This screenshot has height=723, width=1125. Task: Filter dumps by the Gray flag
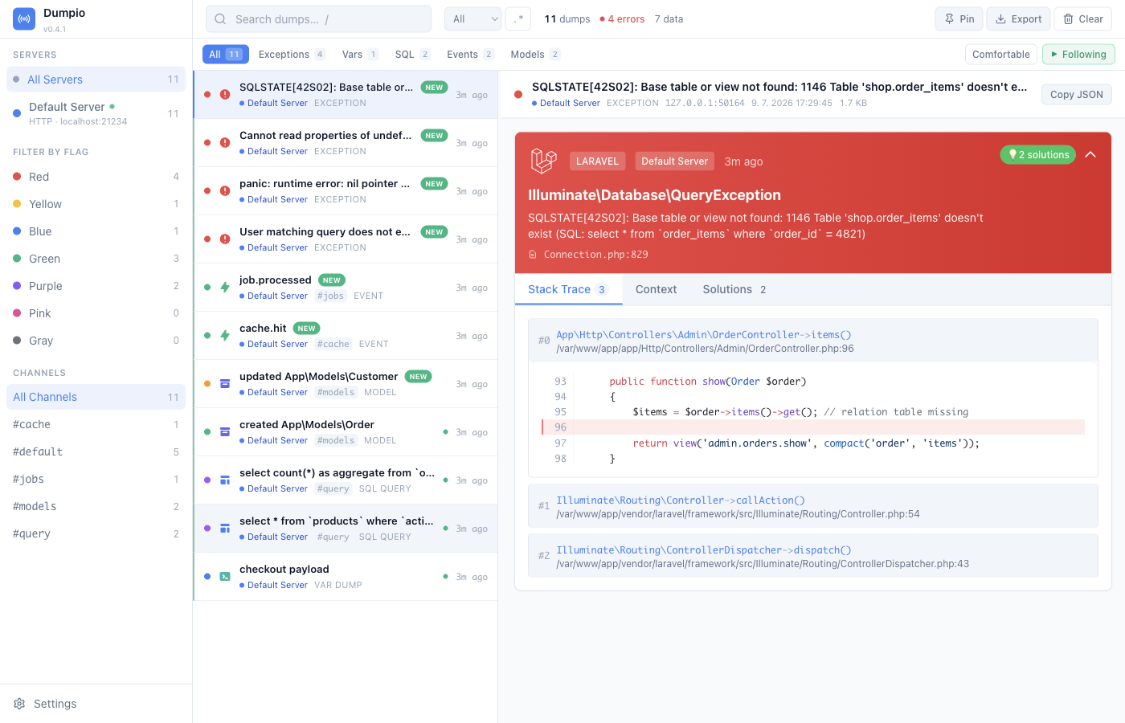coord(96,341)
